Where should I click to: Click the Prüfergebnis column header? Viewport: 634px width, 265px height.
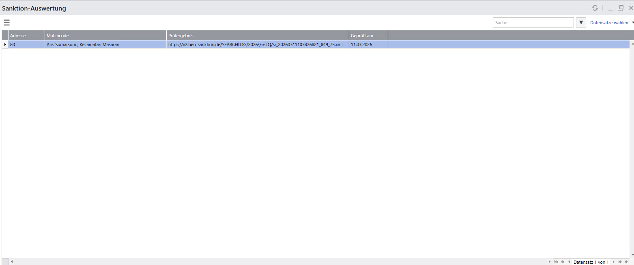pos(258,36)
